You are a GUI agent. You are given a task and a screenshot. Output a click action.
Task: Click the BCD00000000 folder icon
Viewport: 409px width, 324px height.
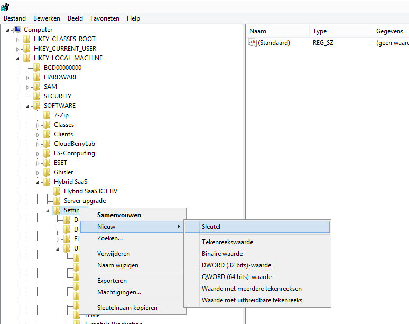(x=37, y=68)
